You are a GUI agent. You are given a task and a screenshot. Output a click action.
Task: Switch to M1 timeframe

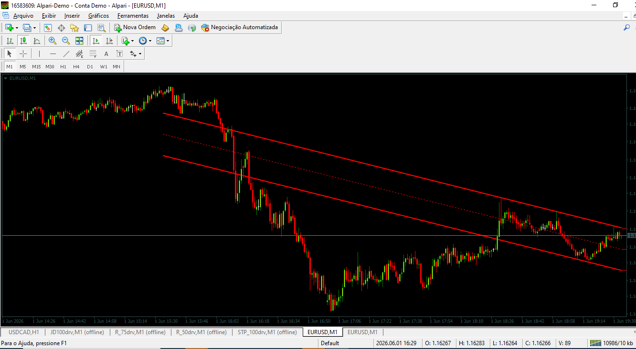click(10, 66)
